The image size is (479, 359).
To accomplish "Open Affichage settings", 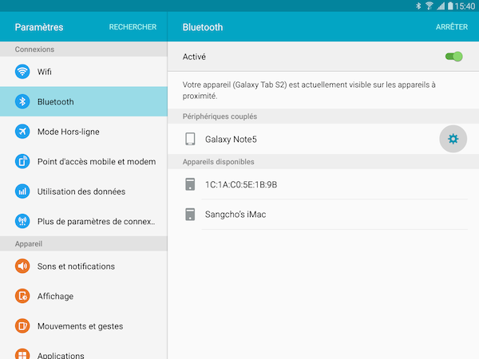I will pyautogui.click(x=84, y=296).
